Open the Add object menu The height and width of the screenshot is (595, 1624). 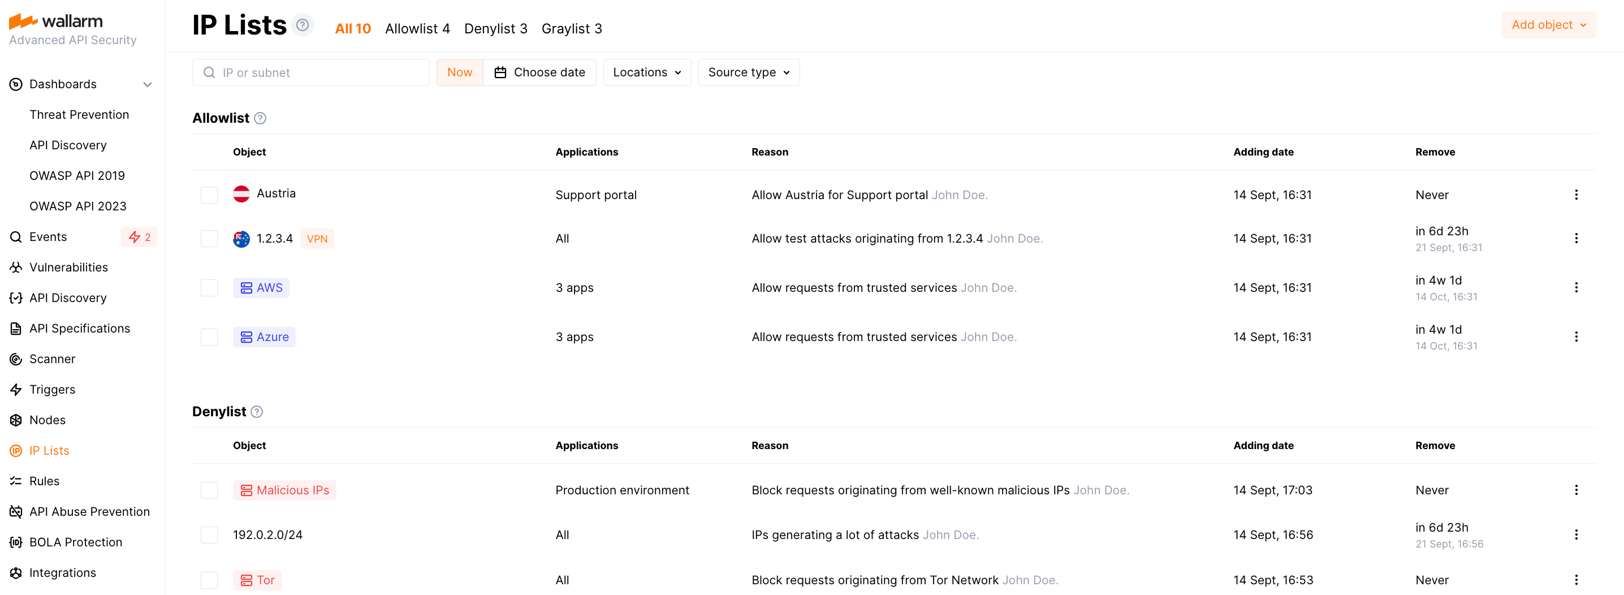(1548, 24)
